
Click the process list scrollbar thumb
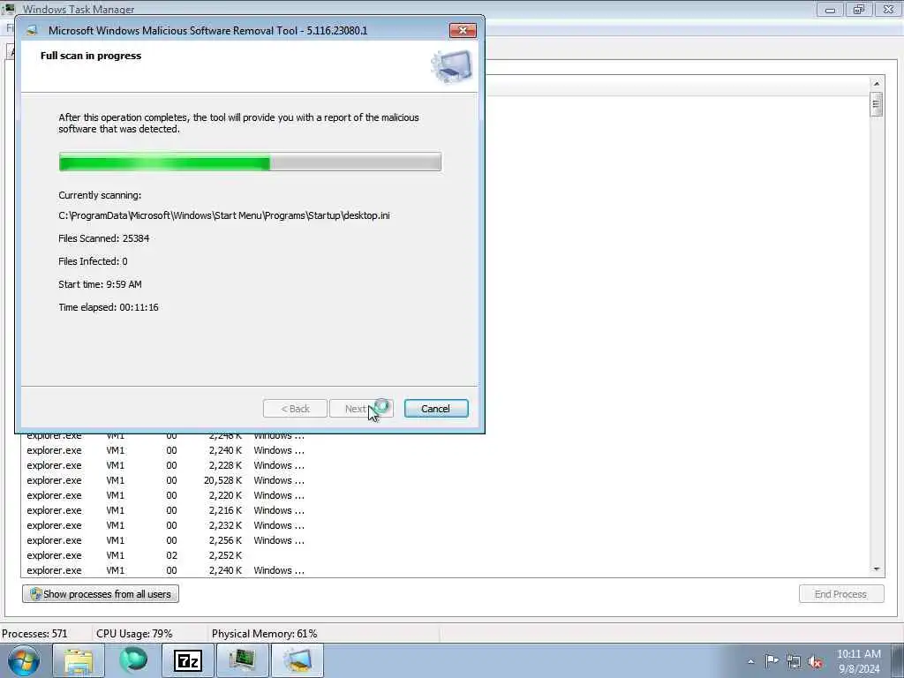click(x=877, y=104)
